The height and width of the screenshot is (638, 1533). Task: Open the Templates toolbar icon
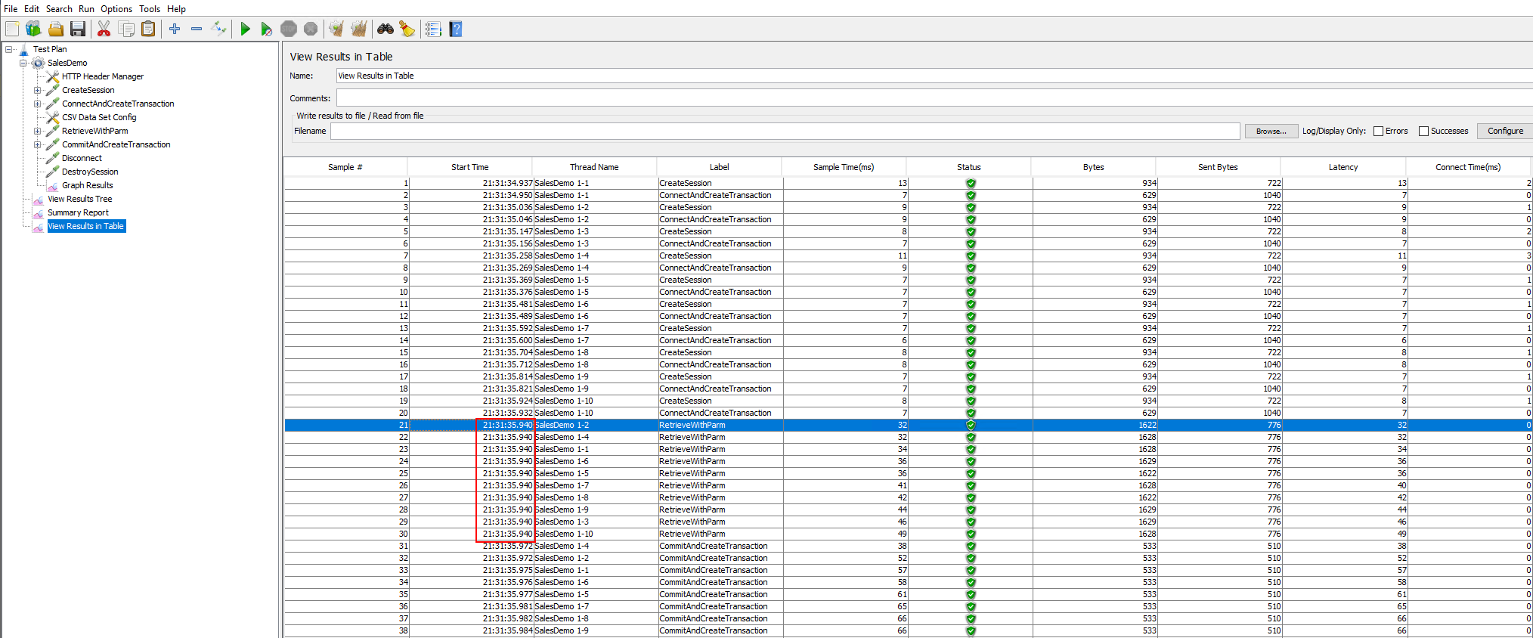33,29
